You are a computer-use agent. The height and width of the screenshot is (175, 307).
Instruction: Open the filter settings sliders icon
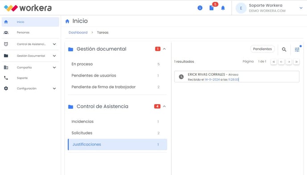click(x=297, y=49)
